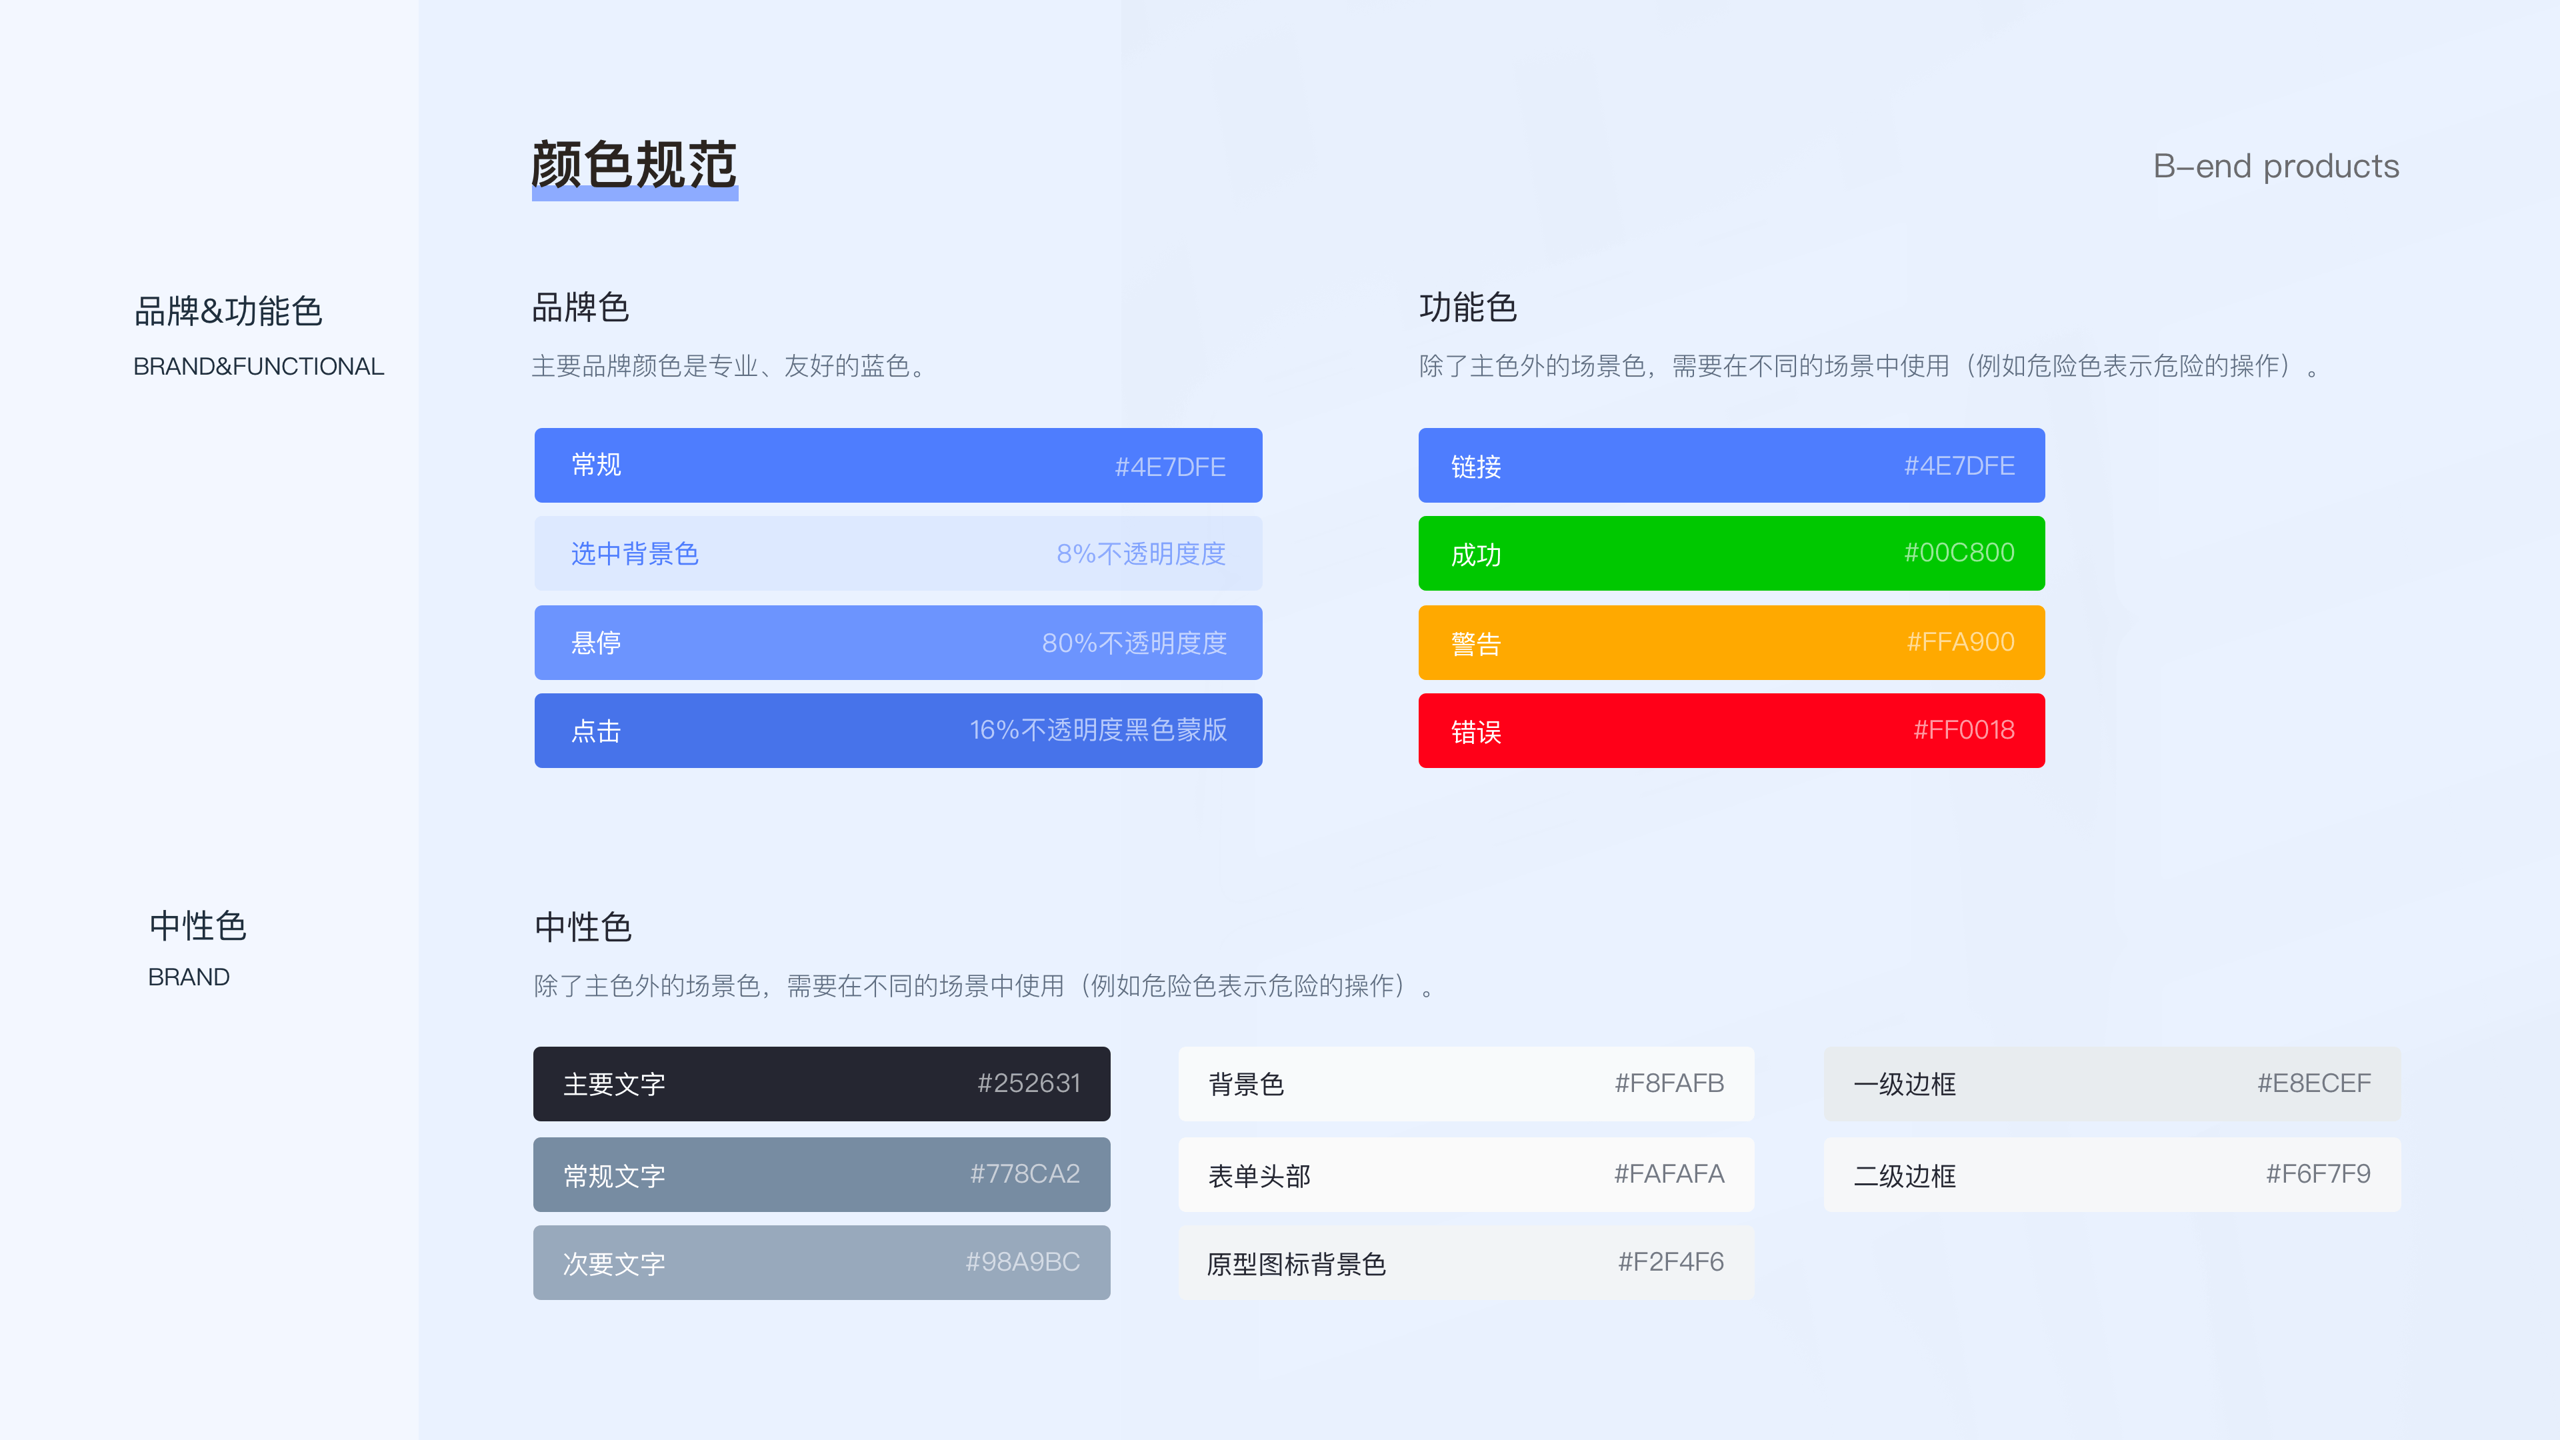This screenshot has width=2560, height=1440.
Task: Select the 原型图标背景色 #F2F4F6 swatch
Action: (x=1466, y=1262)
